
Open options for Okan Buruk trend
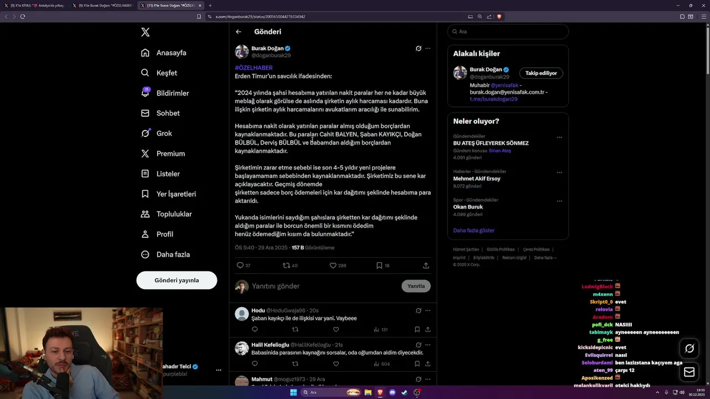(x=559, y=201)
